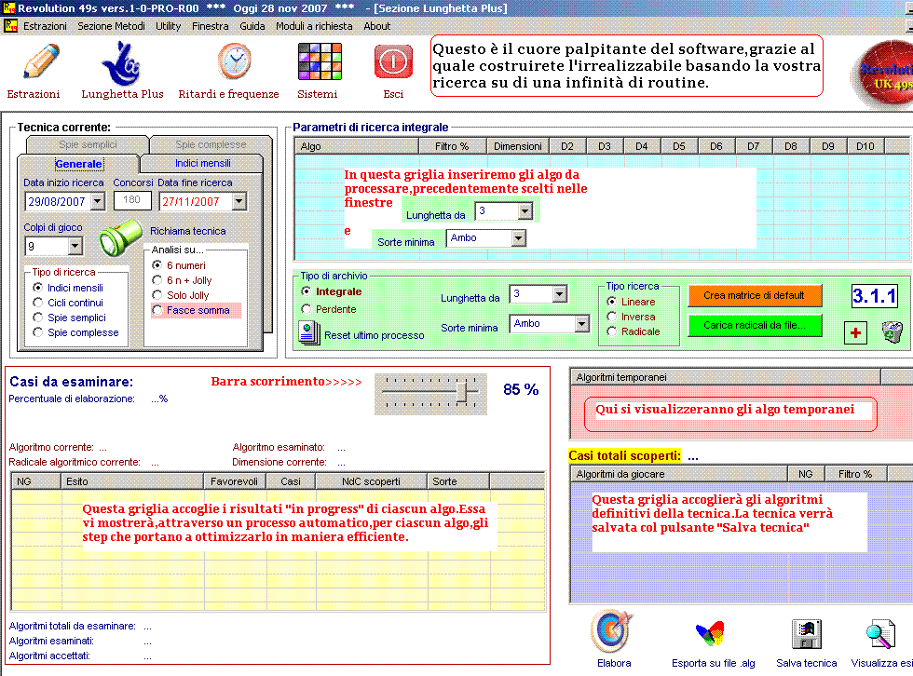Open the Colpi di gioco dropdown

pyautogui.click(x=75, y=247)
